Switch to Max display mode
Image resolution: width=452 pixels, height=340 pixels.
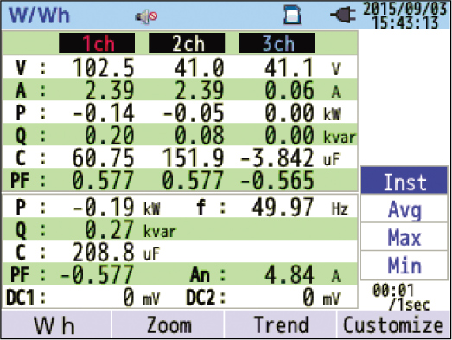404,237
